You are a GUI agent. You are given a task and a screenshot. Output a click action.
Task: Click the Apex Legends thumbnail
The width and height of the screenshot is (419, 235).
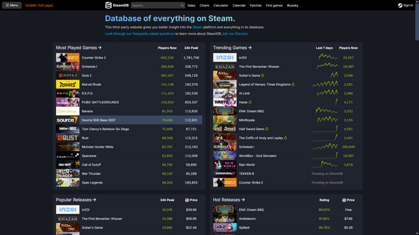coord(68,182)
